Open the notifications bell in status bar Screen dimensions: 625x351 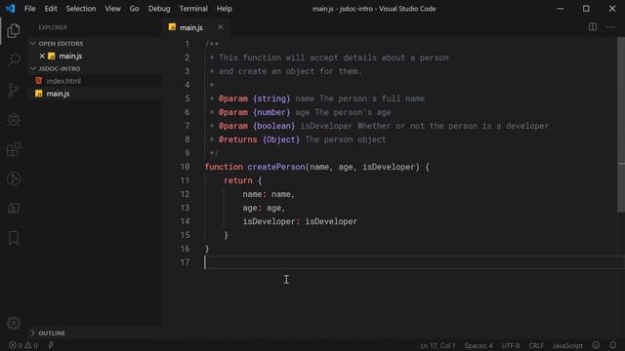613,345
